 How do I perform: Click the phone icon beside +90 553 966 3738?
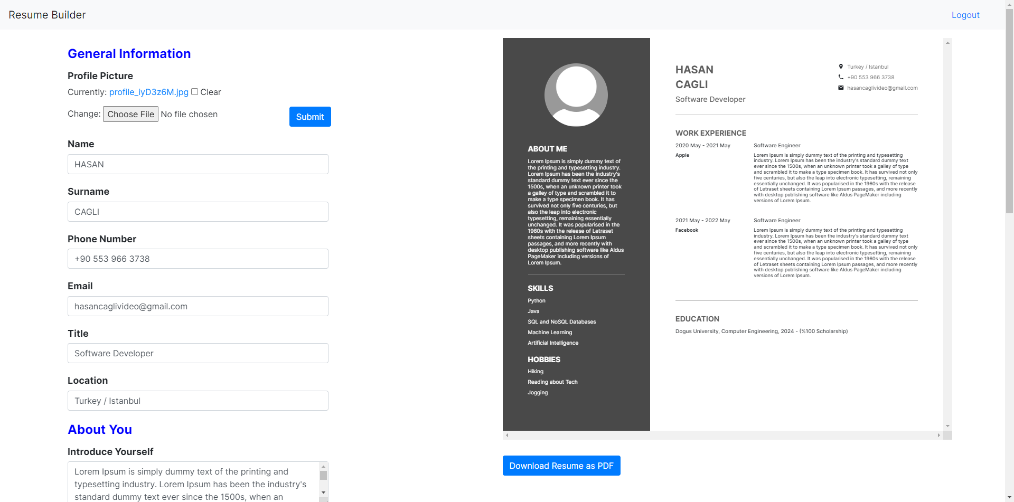click(x=841, y=77)
